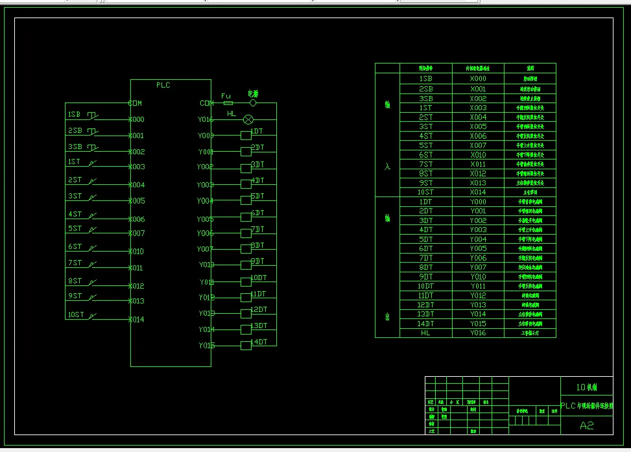This screenshot has width=631, height=452.
Task: Click the 11DT cell in the table
Action: click(x=426, y=296)
